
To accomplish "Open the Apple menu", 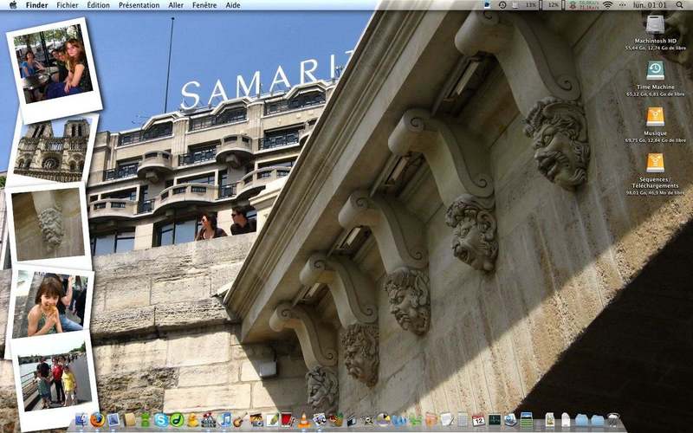I will point(13,5).
